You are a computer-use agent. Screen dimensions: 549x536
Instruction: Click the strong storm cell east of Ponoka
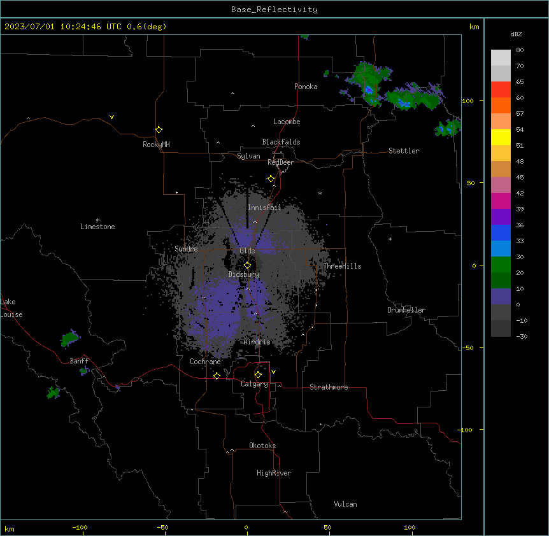[367, 84]
